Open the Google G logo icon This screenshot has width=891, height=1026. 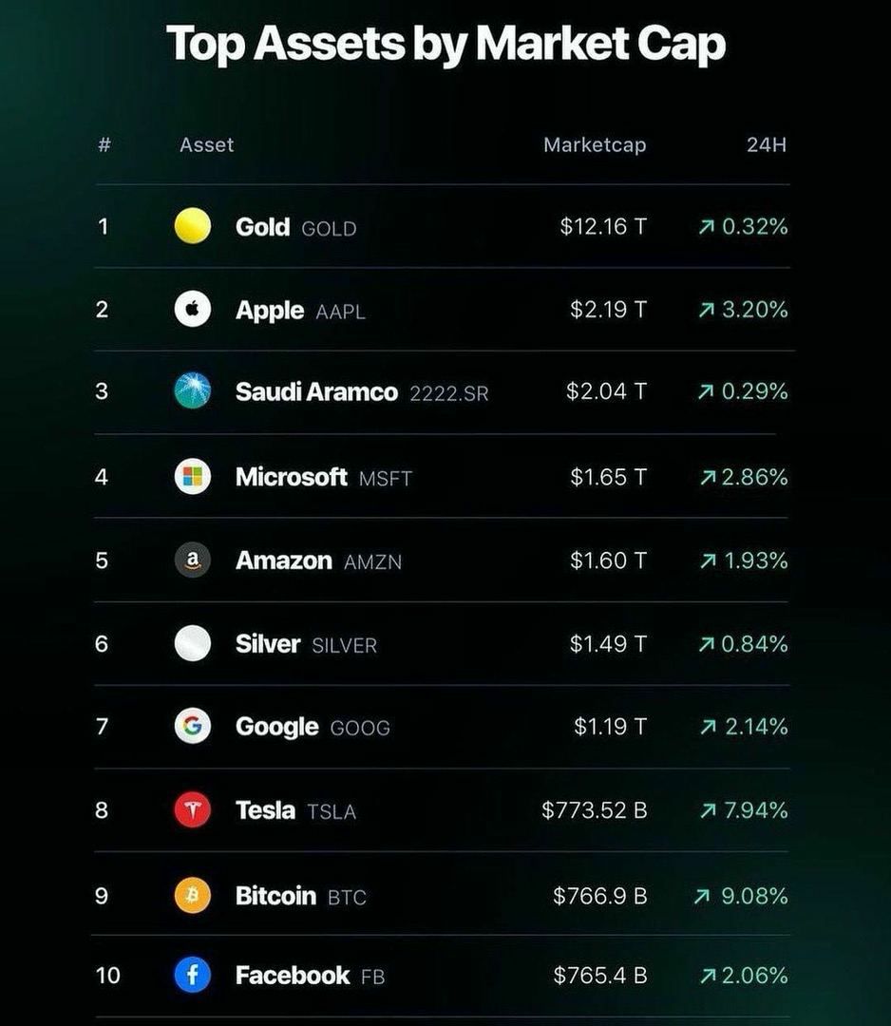click(192, 726)
